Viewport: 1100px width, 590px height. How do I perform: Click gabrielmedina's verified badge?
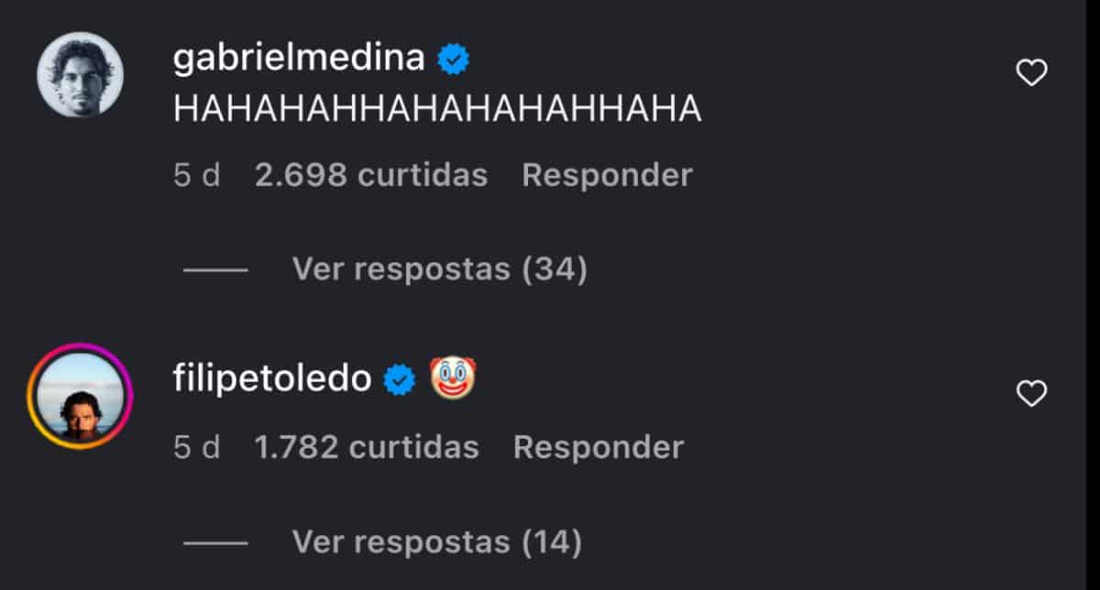click(453, 60)
